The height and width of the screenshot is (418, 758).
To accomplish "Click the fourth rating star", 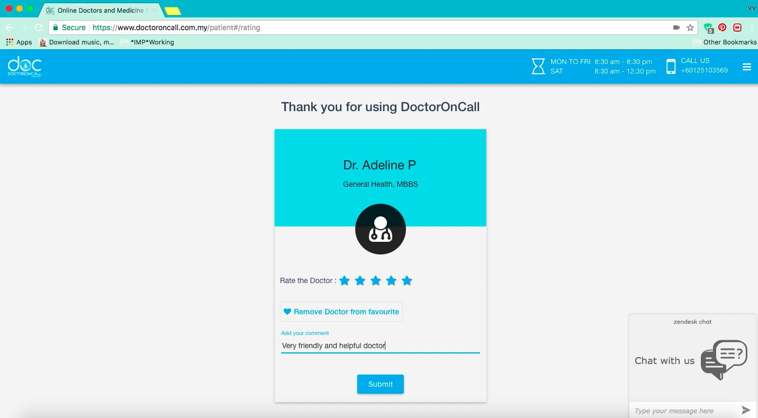I will click(391, 280).
